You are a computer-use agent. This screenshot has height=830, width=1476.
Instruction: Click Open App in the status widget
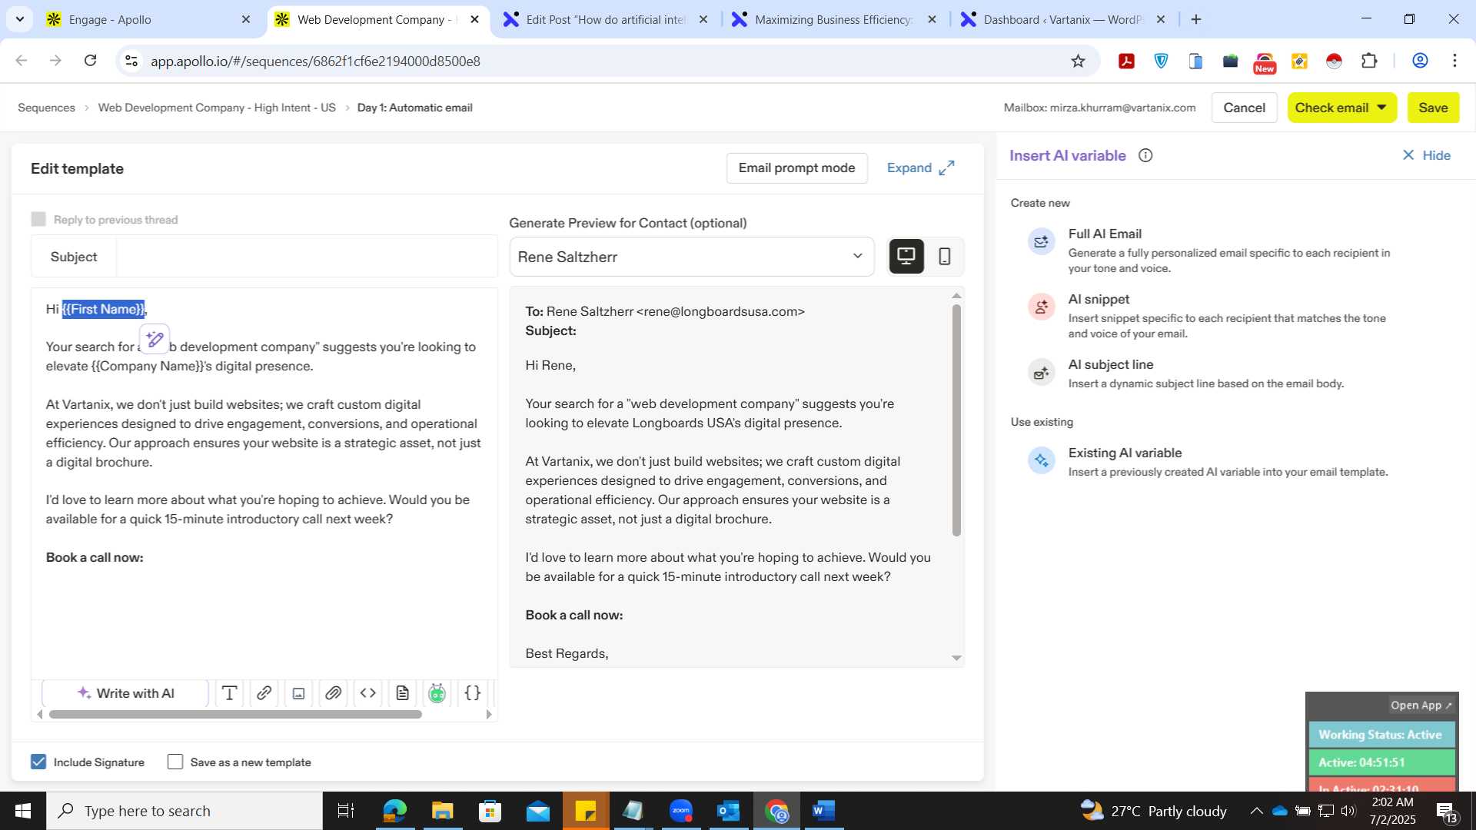(x=1421, y=705)
